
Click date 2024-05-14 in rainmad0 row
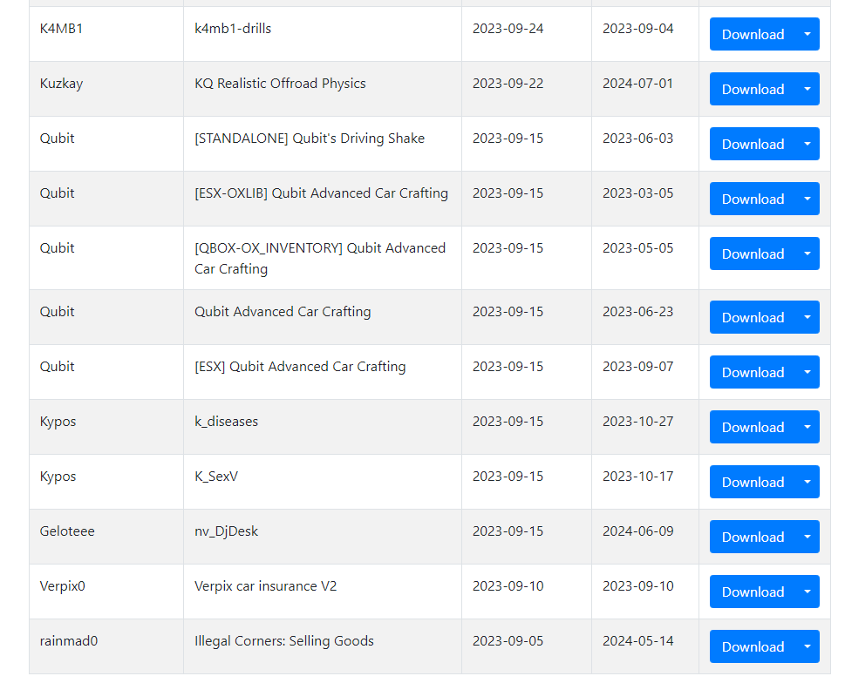[638, 641]
